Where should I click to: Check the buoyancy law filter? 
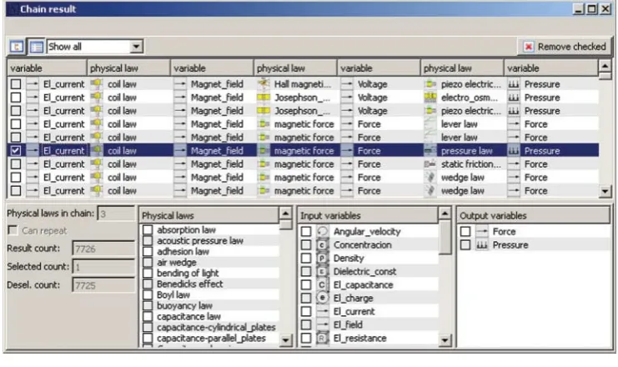click(148, 305)
